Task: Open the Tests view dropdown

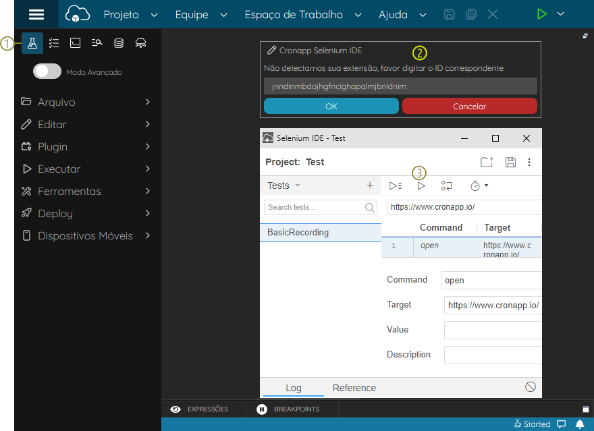Action: point(283,185)
